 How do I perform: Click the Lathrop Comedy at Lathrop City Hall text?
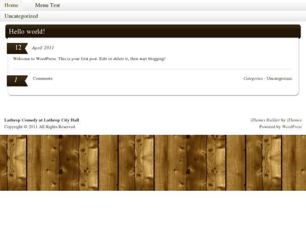[42, 120]
